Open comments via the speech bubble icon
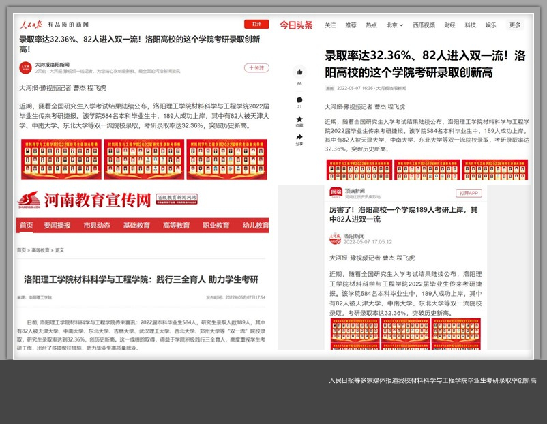Screen dimensions: 547x424 click(x=299, y=100)
